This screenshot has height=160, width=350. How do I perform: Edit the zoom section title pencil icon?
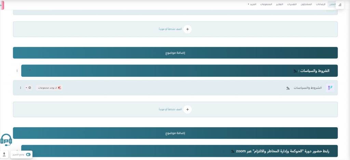tap(233, 151)
